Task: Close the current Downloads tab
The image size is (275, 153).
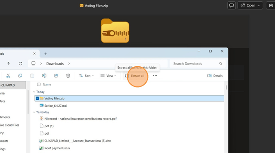Action: coord(34,54)
